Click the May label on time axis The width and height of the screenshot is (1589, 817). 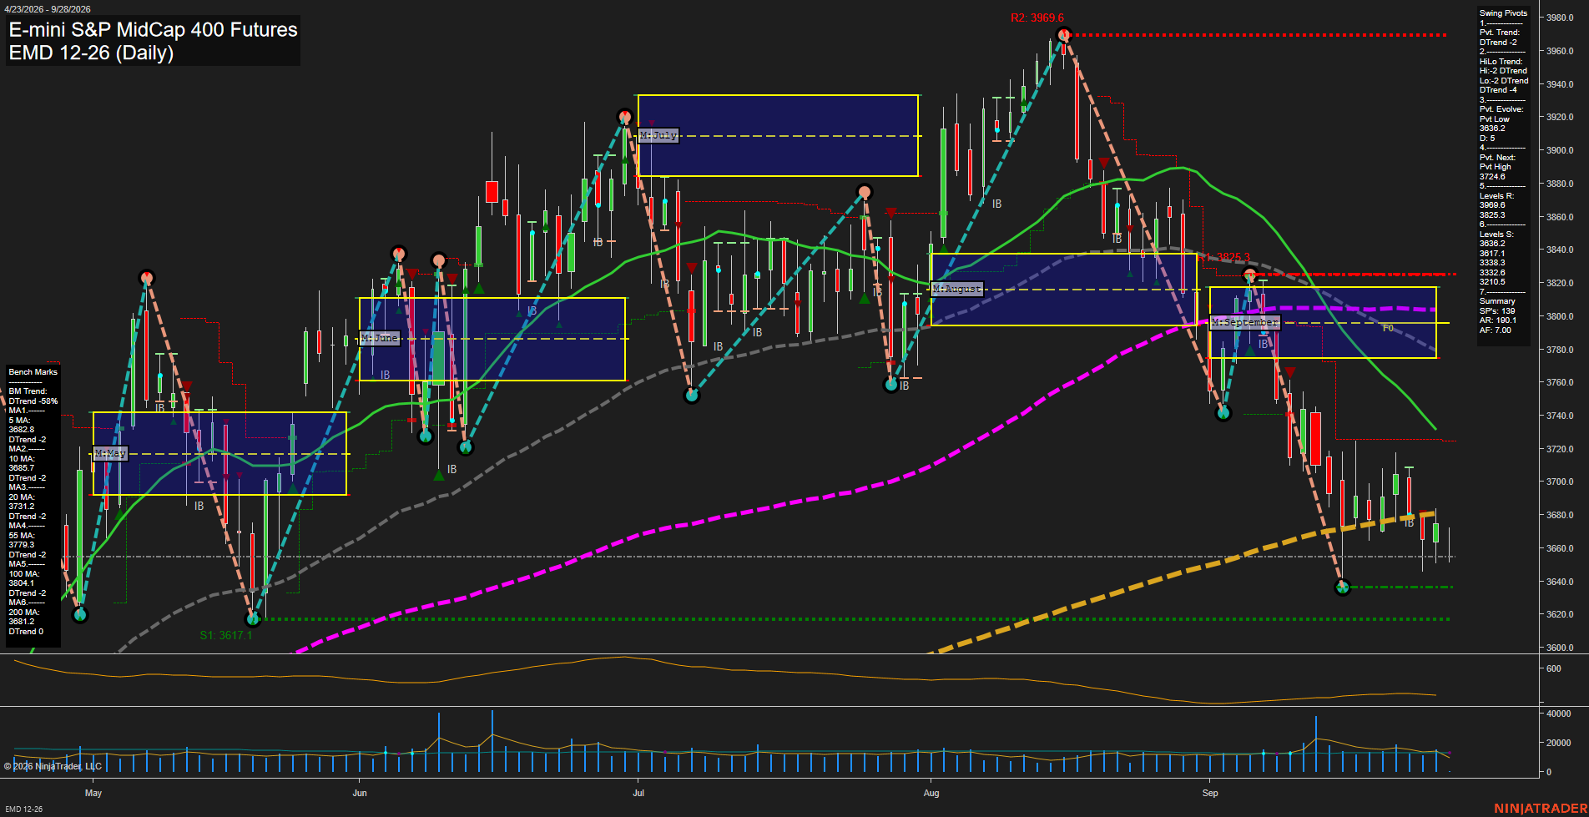[93, 793]
